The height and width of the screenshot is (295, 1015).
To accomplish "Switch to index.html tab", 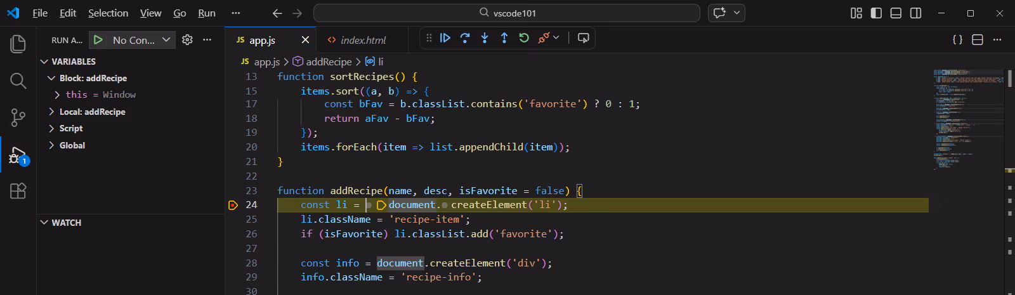I will tap(363, 40).
